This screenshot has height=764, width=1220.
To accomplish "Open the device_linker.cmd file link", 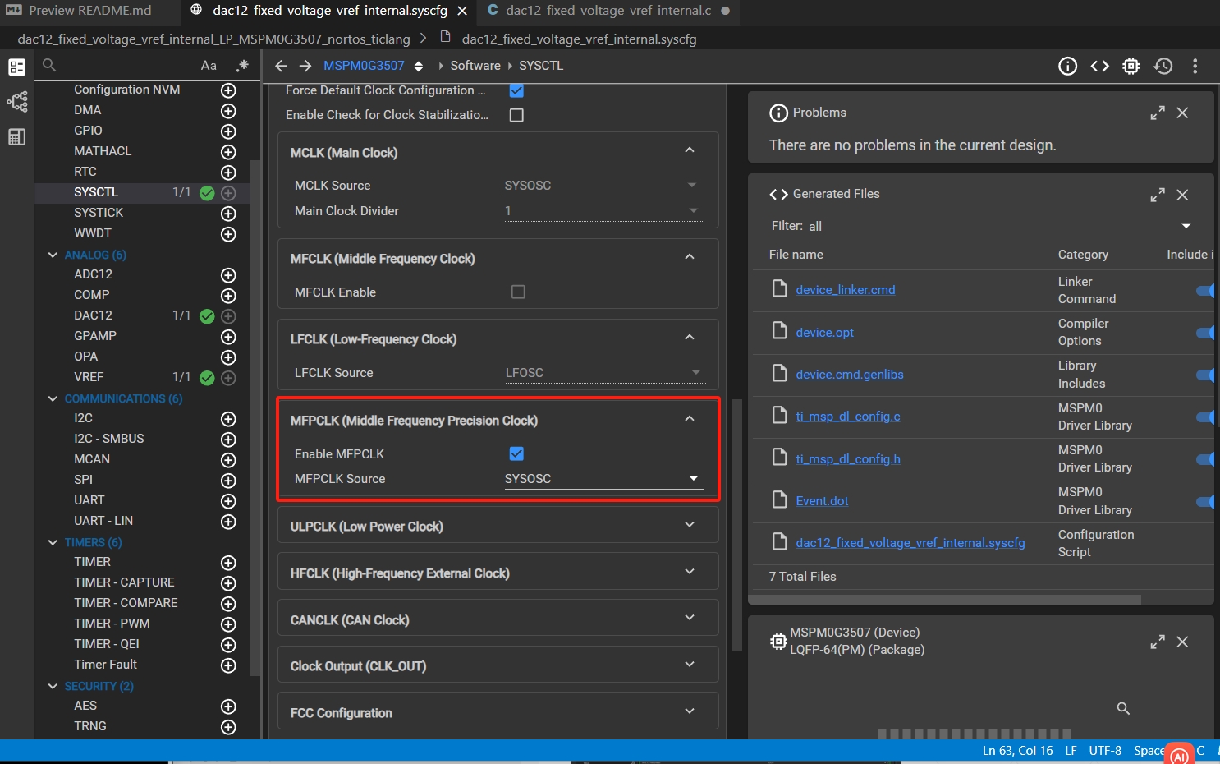I will click(846, 290).
